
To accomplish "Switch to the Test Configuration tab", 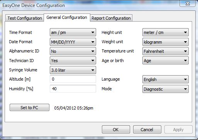I will [x=25, y=18].
